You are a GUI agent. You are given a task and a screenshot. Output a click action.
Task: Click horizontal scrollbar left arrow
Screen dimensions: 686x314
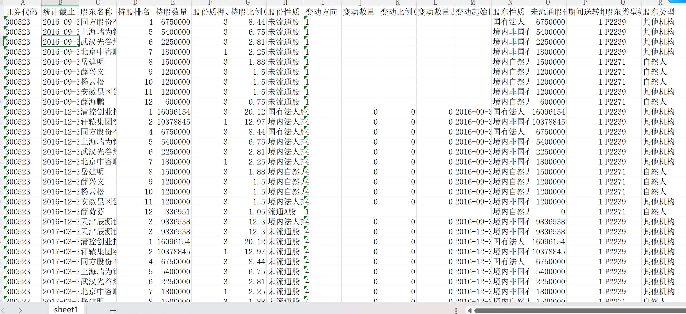[x=469, y=310]
